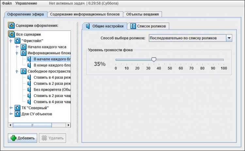
Task: Click the right arrow of tree scrollbar
Action: [68, 125]
